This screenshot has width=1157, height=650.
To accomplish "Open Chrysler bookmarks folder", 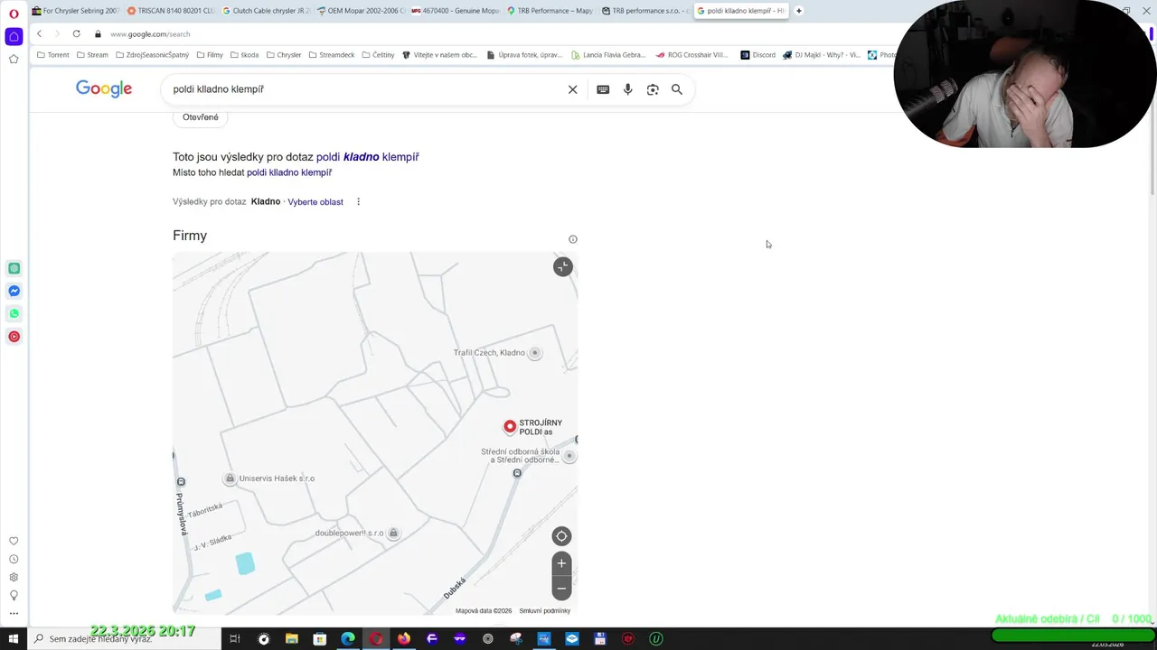I will coord(284,55).
